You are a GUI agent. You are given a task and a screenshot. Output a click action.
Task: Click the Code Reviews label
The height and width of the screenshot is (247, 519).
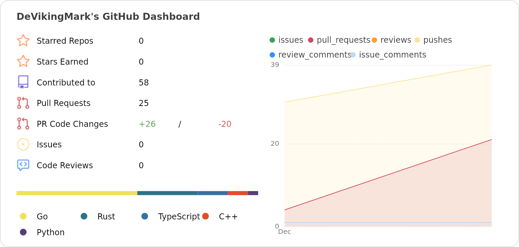pos(65,166)
